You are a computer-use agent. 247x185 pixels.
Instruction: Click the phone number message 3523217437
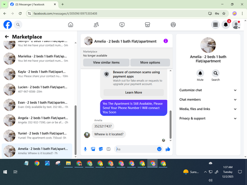click(x=103, y=126)
